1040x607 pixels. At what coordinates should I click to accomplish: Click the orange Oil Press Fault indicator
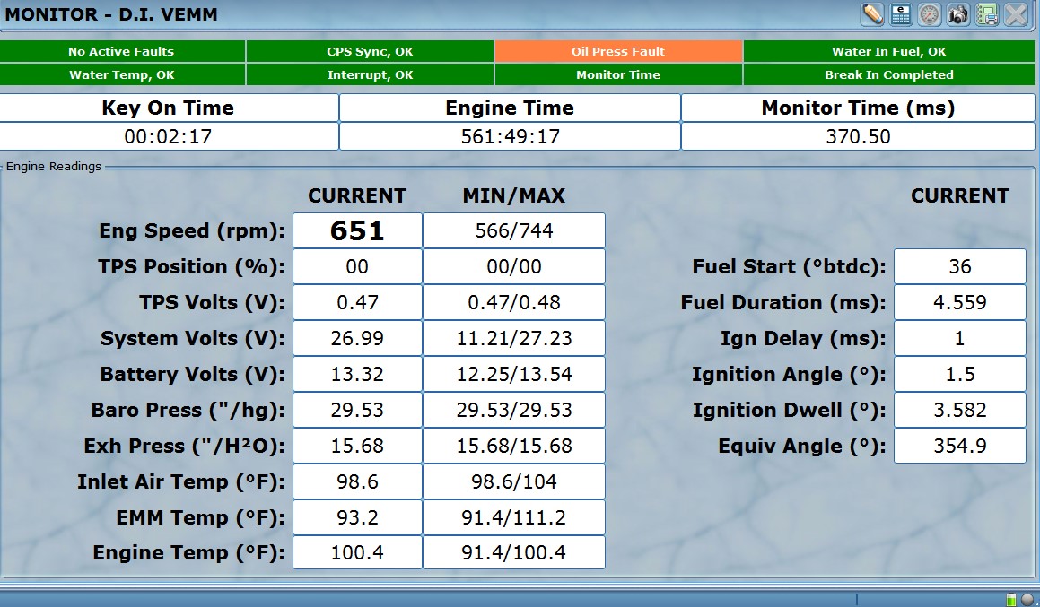click(618, 52)
